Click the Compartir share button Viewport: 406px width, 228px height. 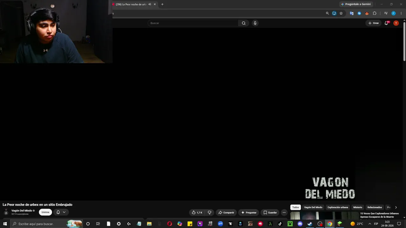coord(226,212)
